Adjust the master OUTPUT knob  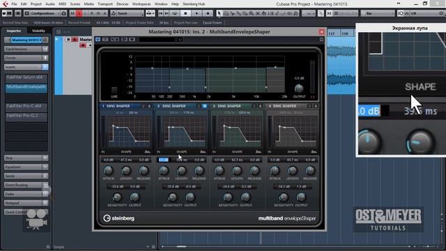click(x=299, y=89)
